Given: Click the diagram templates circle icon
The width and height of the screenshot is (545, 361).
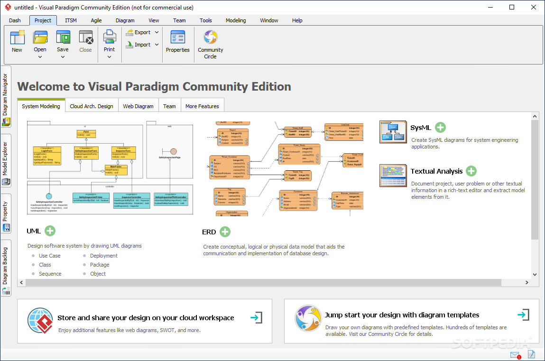Looking at the screenshot, I should coord(308,318).
